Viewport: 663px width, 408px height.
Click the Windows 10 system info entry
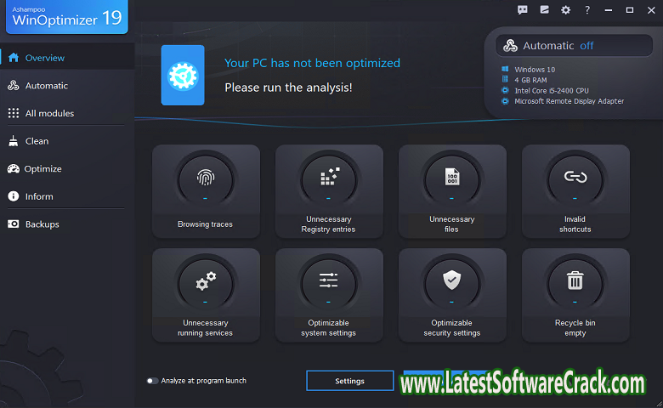point(529,70)
